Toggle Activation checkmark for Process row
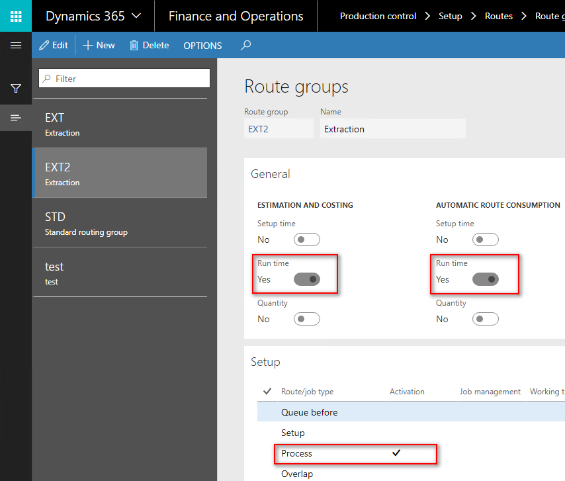 [x=397, y=453]
